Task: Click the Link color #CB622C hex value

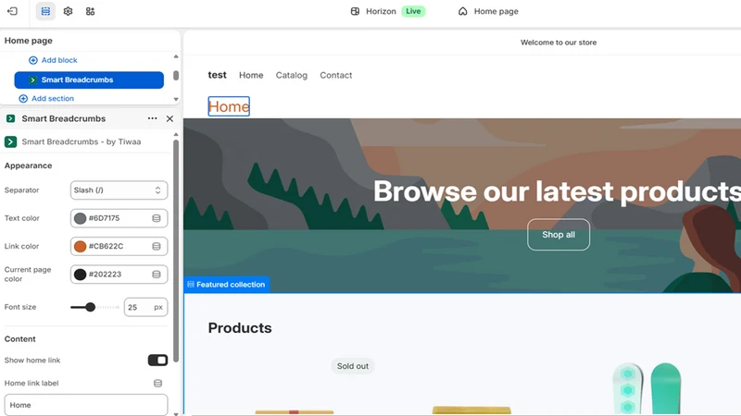Action: pyautogui.click(x=106, y=246)
